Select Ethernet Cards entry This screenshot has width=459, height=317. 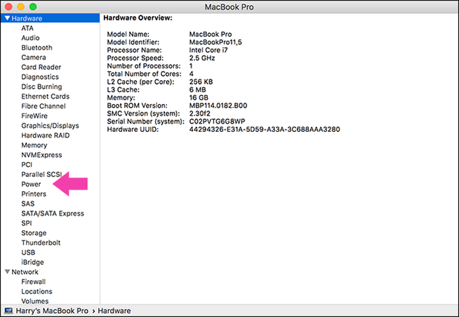[x=45, y=96]
